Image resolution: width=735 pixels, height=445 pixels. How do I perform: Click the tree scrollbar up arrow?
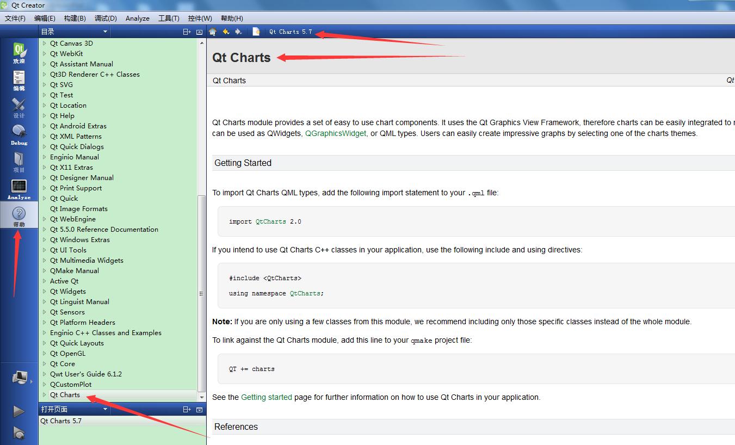pyautogui.click(x=202, y=43)
